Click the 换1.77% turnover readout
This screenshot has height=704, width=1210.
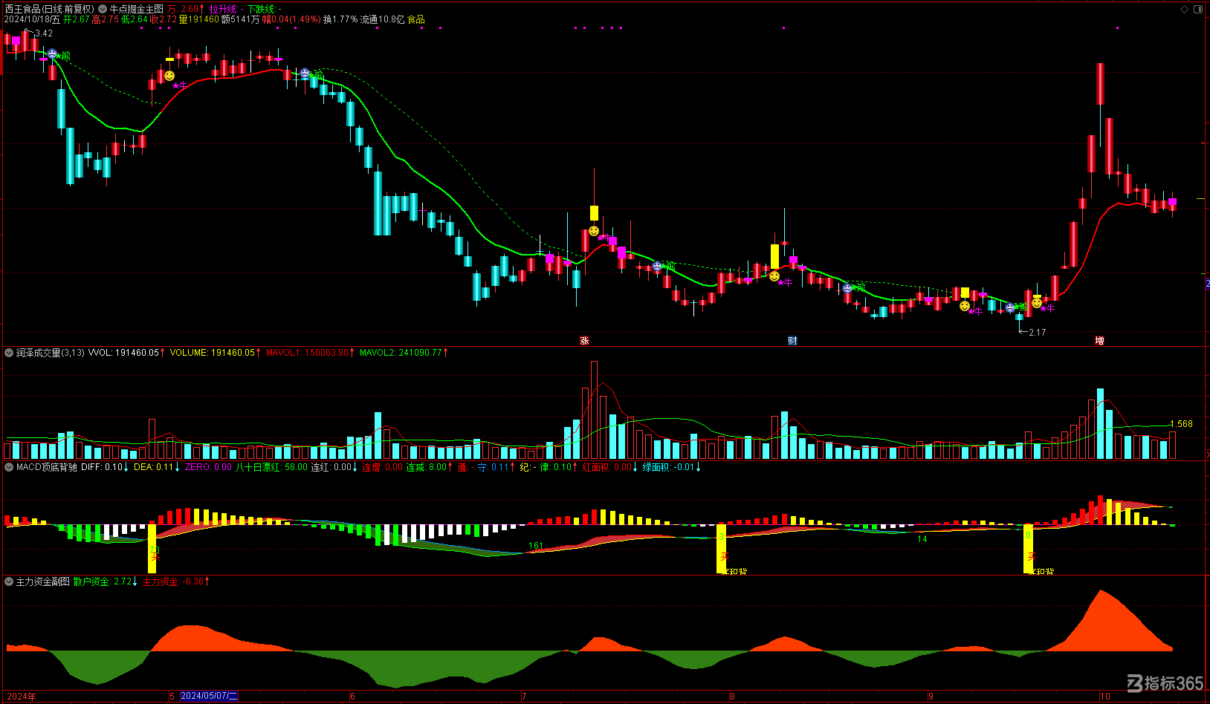[340, 19]
